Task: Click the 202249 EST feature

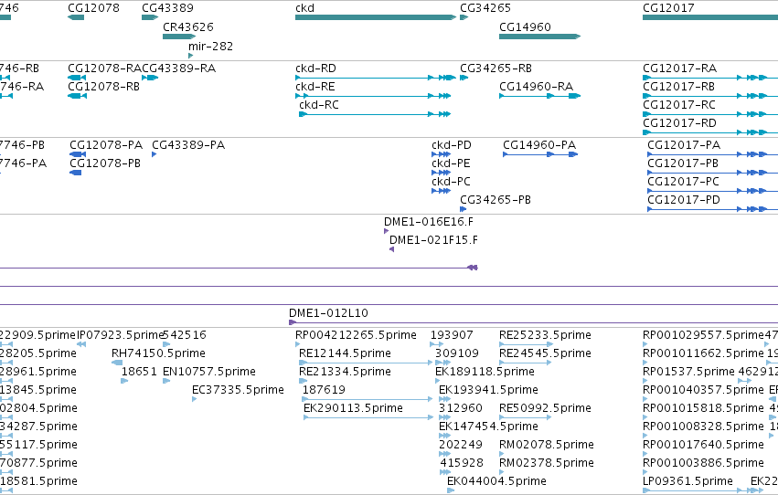Action: tap(444, 454)
